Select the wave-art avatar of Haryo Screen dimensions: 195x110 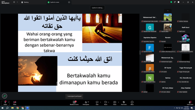(x=186, y=38)
